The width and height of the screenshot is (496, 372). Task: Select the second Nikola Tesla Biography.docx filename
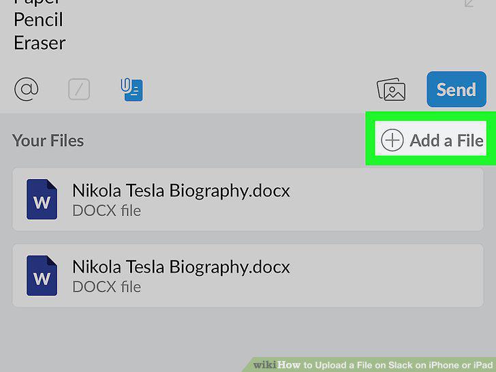[x=181, y=267]
